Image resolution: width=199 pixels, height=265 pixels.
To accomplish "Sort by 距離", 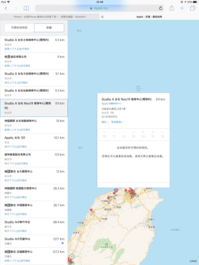I will pos(49,28).
